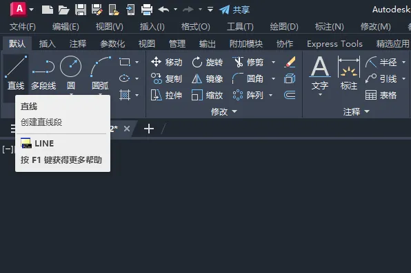Screen dimensions: 411x273
Task: Click the Erase tool icon
Action: 290,63
